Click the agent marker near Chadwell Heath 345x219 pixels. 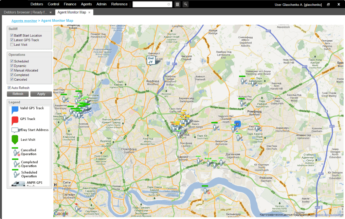(x=215, y=127)
